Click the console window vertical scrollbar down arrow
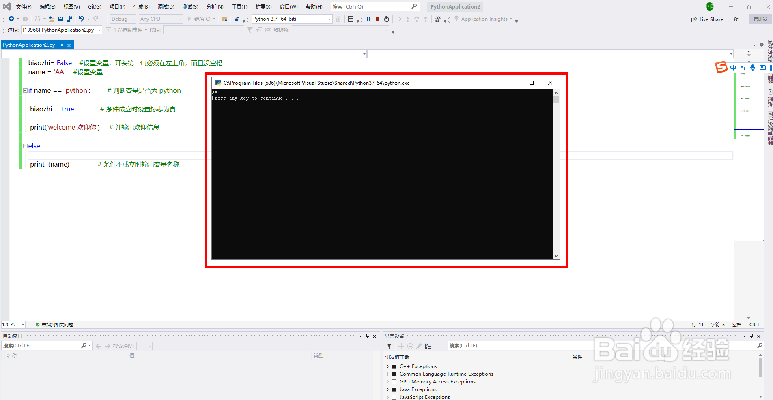This screenshot has height=400, width=773. 556,256
